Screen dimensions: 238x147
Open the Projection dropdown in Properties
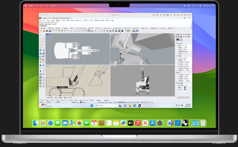(188, 52)
